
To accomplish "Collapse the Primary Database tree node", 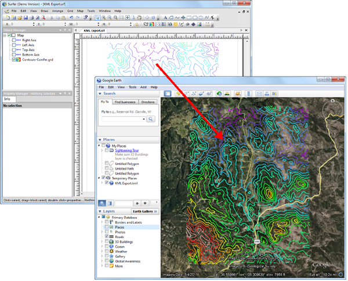I will tap(99, 217).
